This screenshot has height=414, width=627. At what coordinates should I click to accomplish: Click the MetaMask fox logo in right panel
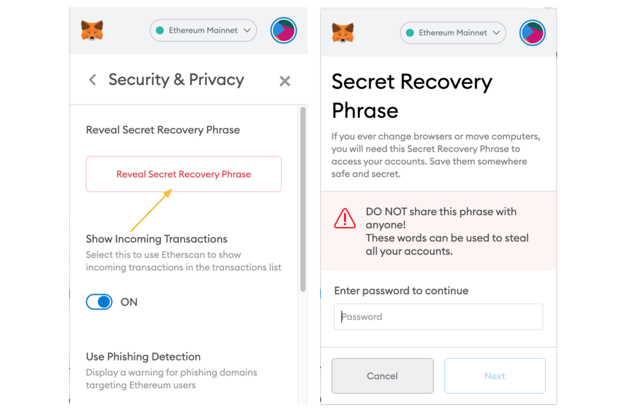coord(343,33)
